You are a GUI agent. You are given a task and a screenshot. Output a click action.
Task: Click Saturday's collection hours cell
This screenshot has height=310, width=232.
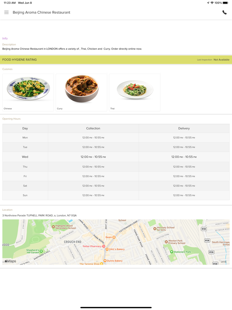coord(93,186)
